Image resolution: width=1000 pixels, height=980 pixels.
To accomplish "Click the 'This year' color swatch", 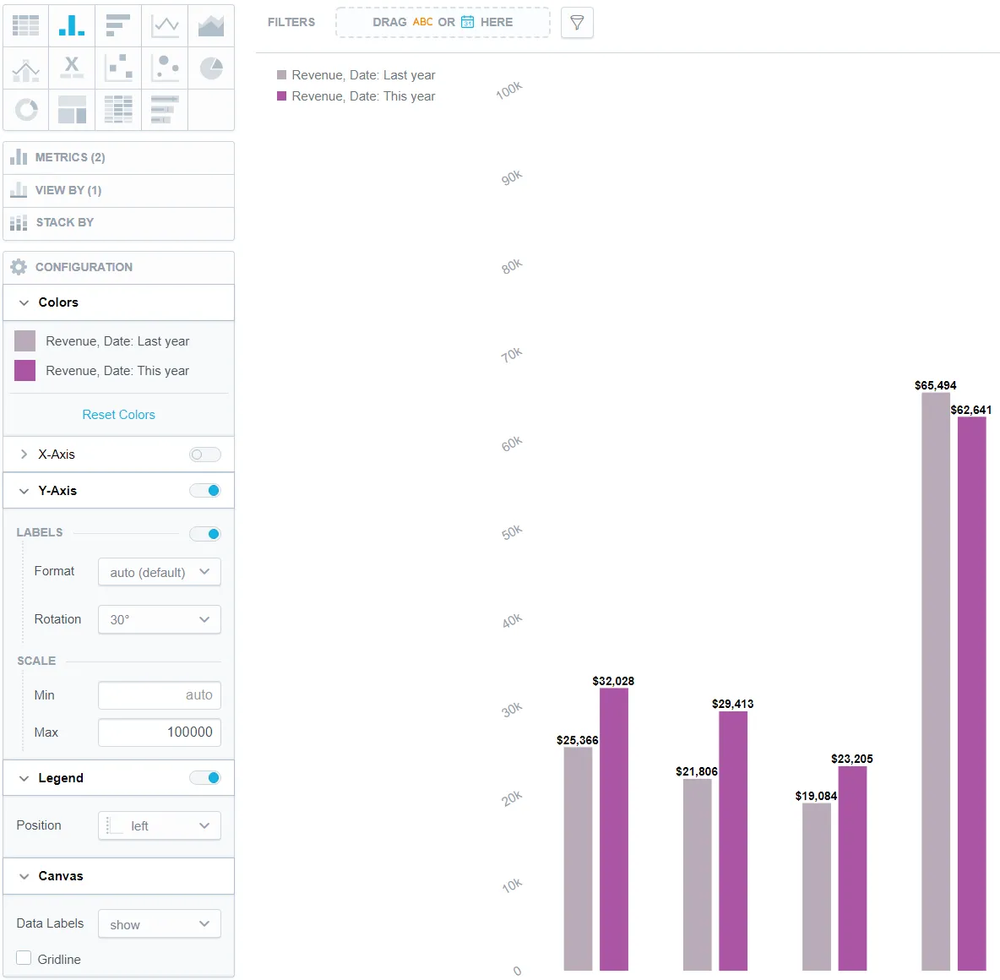I will click(25, 371).
